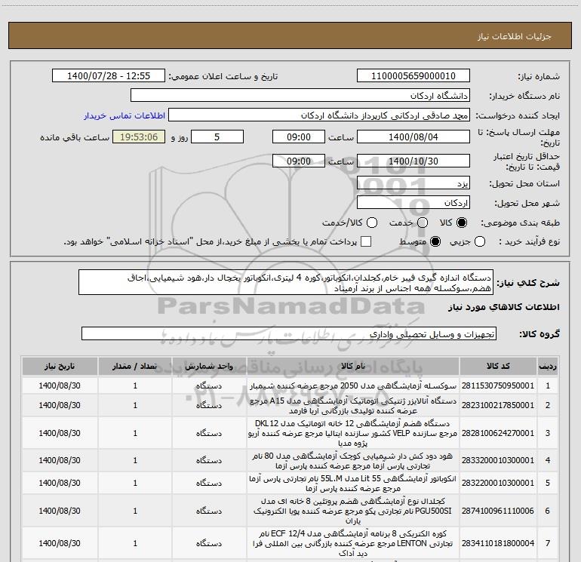Click product code 2832200010300001
This screenshot has height=562, width=581.
498,483
